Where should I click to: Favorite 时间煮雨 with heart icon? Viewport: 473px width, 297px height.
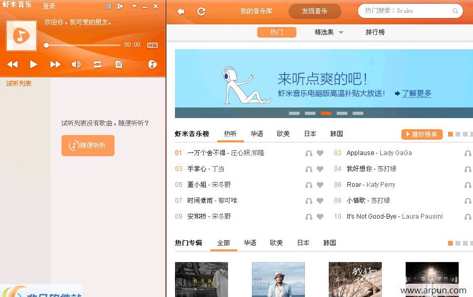click(320, 201)
